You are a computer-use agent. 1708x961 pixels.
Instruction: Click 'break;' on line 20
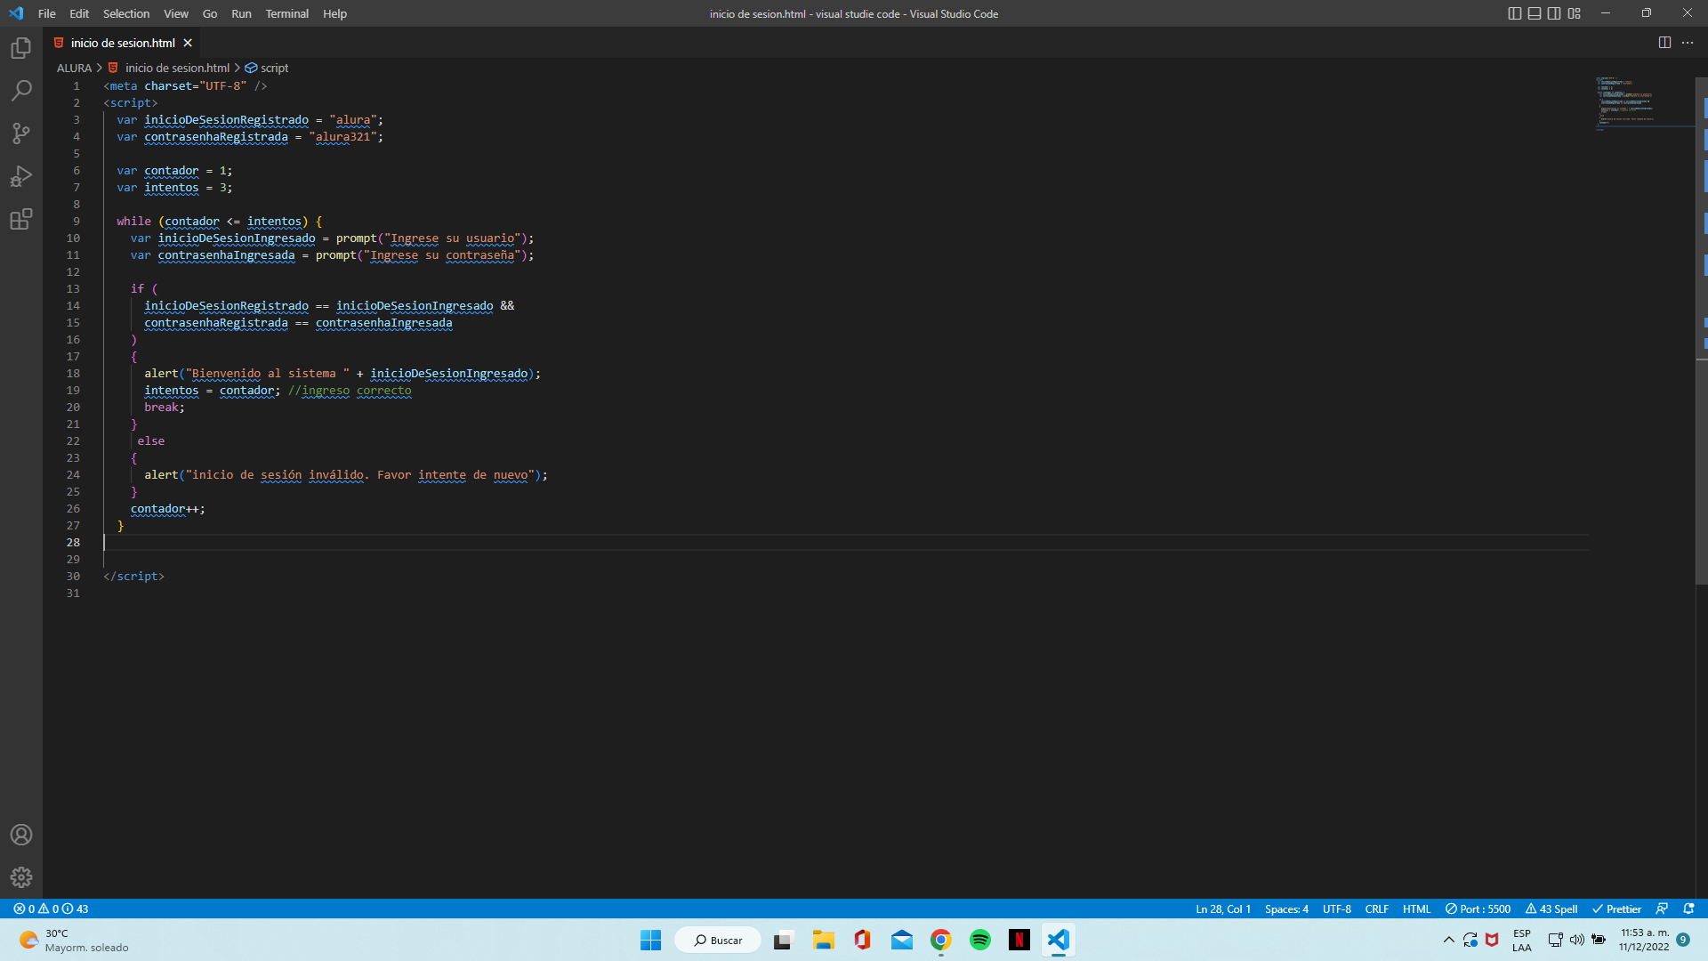coord(165,407)
